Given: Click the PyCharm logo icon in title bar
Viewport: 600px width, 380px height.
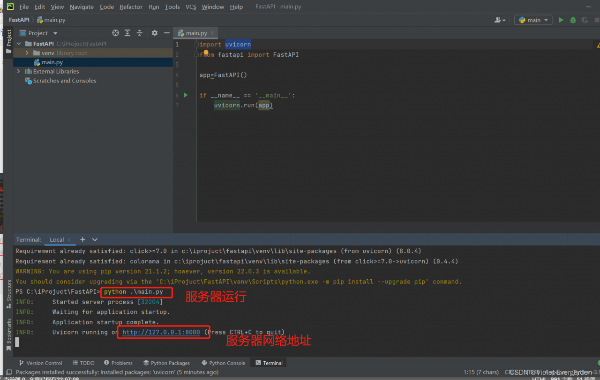Looking at the screenshot, I should [x=10, y=7].
